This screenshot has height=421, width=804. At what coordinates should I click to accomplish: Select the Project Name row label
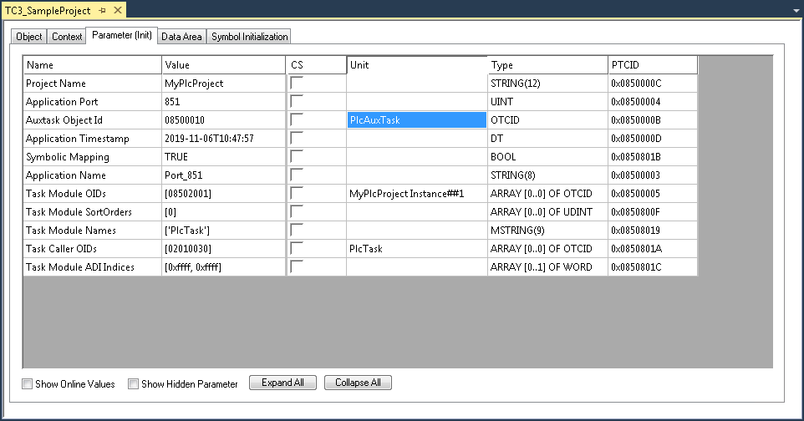(92, 83)
